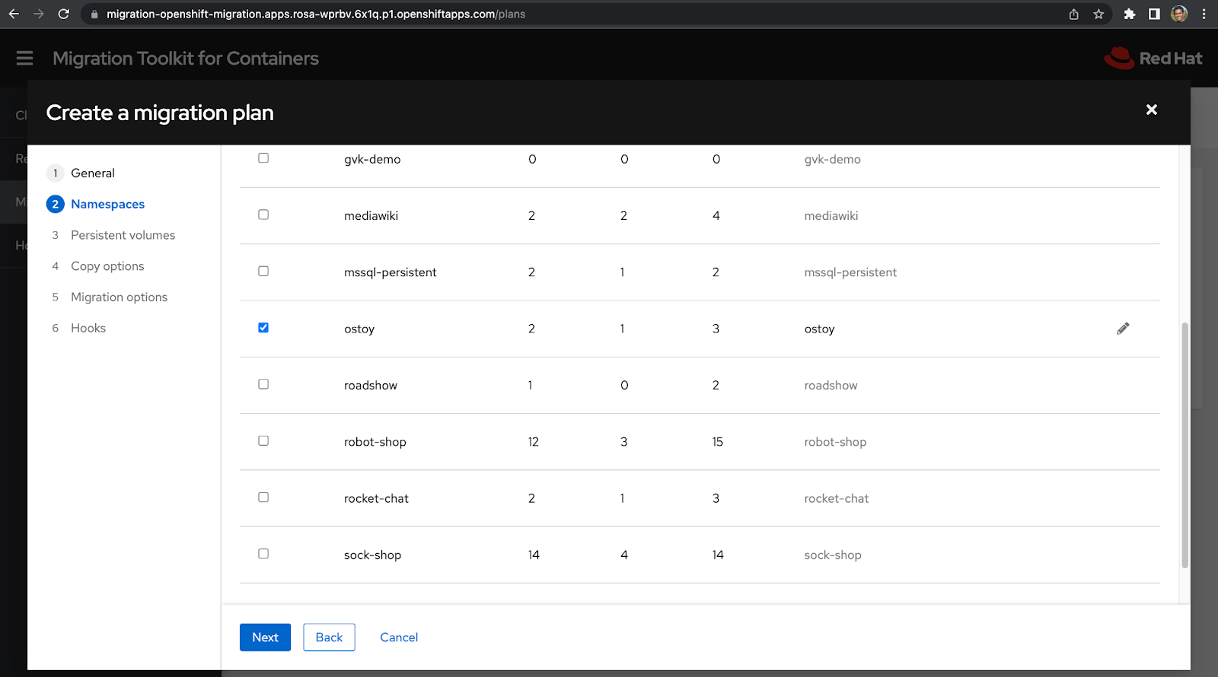
Task: Select the mediawiki namespace checkbox
Action: coord(263,215)
